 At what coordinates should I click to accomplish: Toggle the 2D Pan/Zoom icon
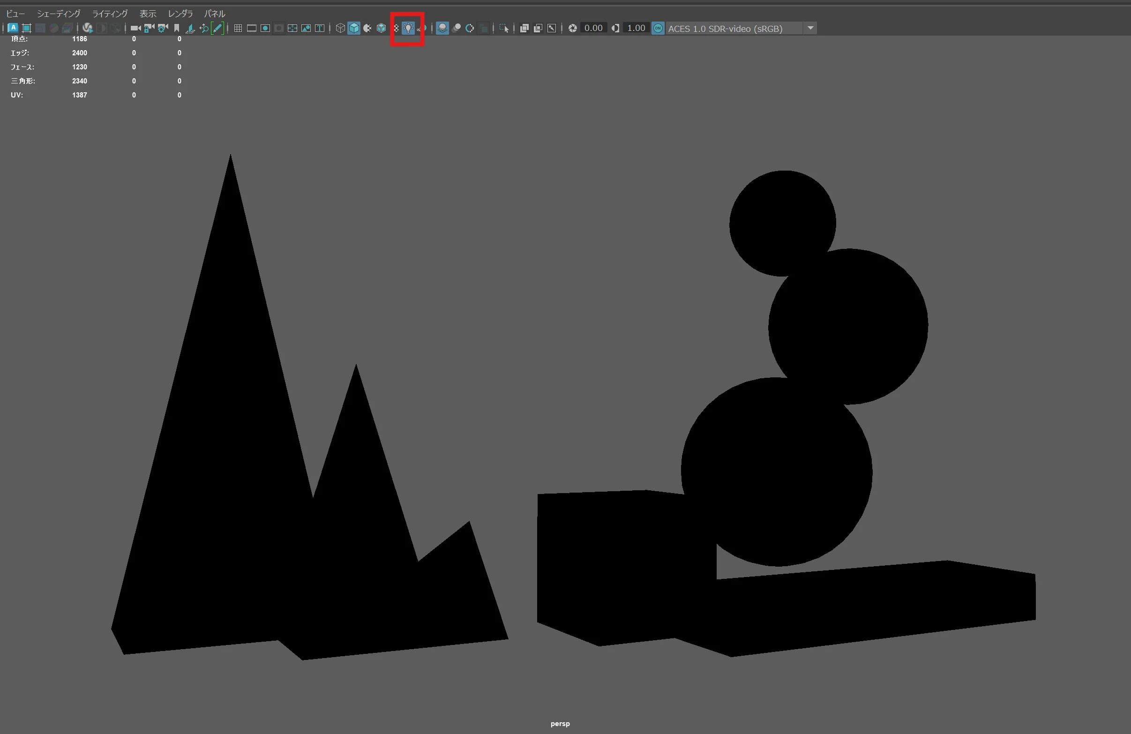point(204,28)
